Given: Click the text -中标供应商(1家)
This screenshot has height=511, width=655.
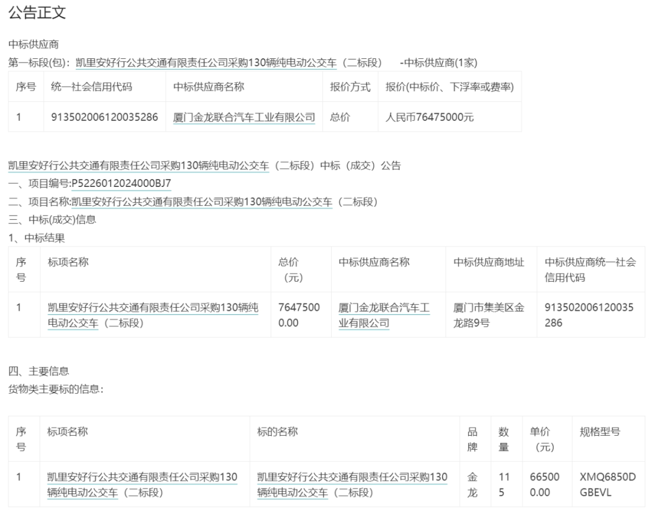Looking at the screenshot, I should (x=438, y=63).
